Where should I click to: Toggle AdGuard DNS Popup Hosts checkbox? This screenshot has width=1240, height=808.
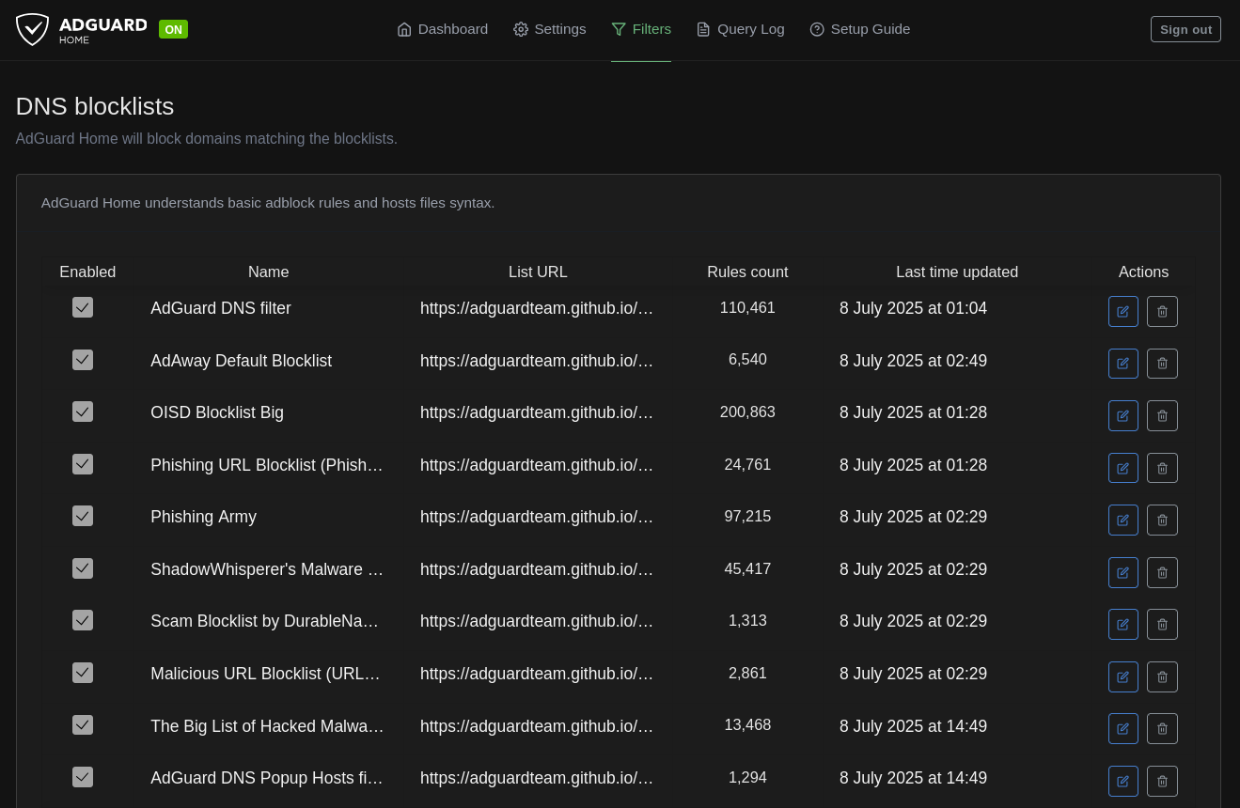83,777
